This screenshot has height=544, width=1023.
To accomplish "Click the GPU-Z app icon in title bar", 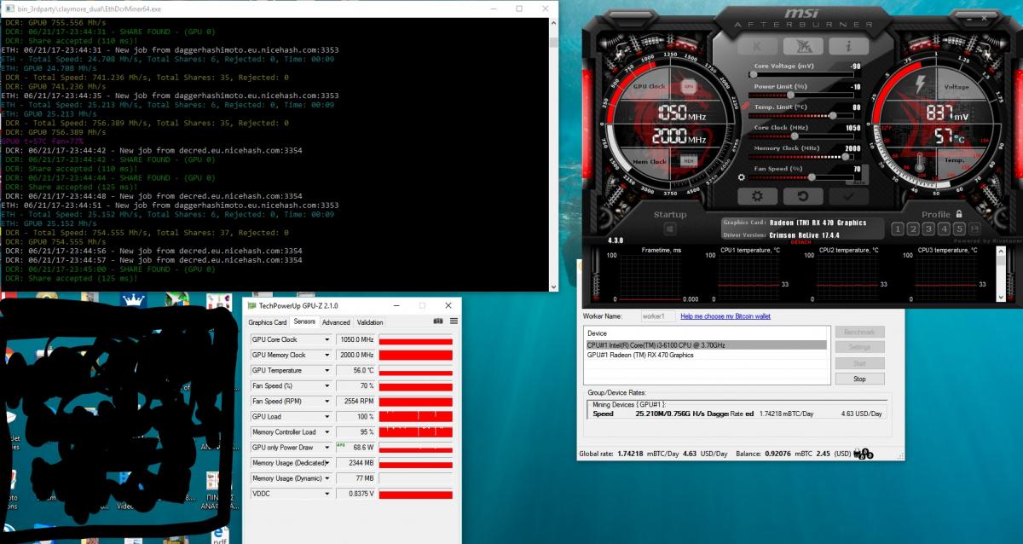I will coord(251,305).
